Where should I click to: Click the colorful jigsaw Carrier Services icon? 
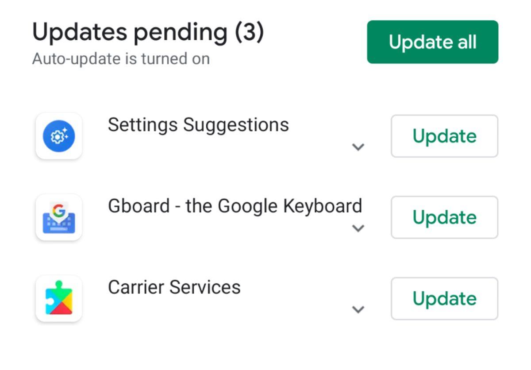(x=59, y=298)
